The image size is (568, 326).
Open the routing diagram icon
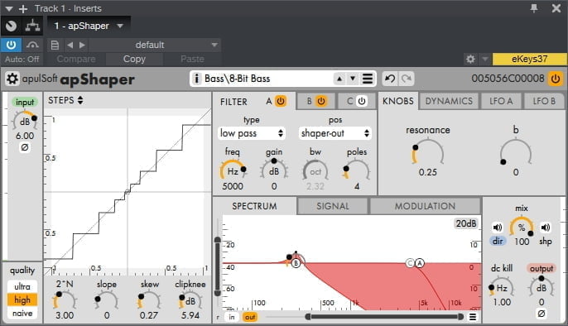pos(32,26)
